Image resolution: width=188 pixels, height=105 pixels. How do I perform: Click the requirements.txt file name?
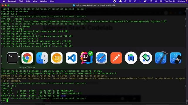(71, 93)
